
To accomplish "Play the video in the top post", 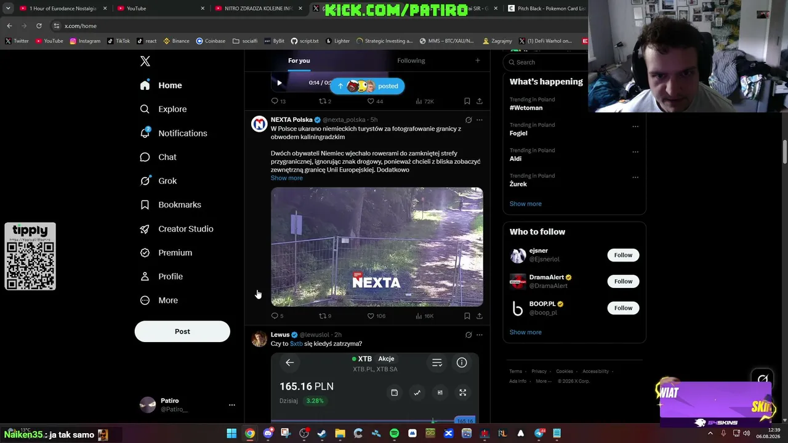I will 279,82.
